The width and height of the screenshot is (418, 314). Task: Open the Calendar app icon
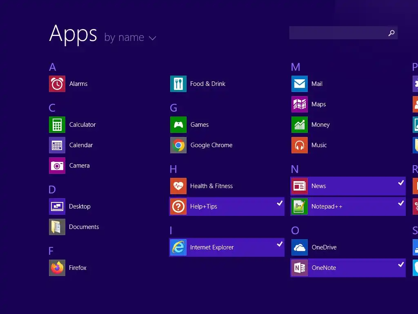pos(57,145)
